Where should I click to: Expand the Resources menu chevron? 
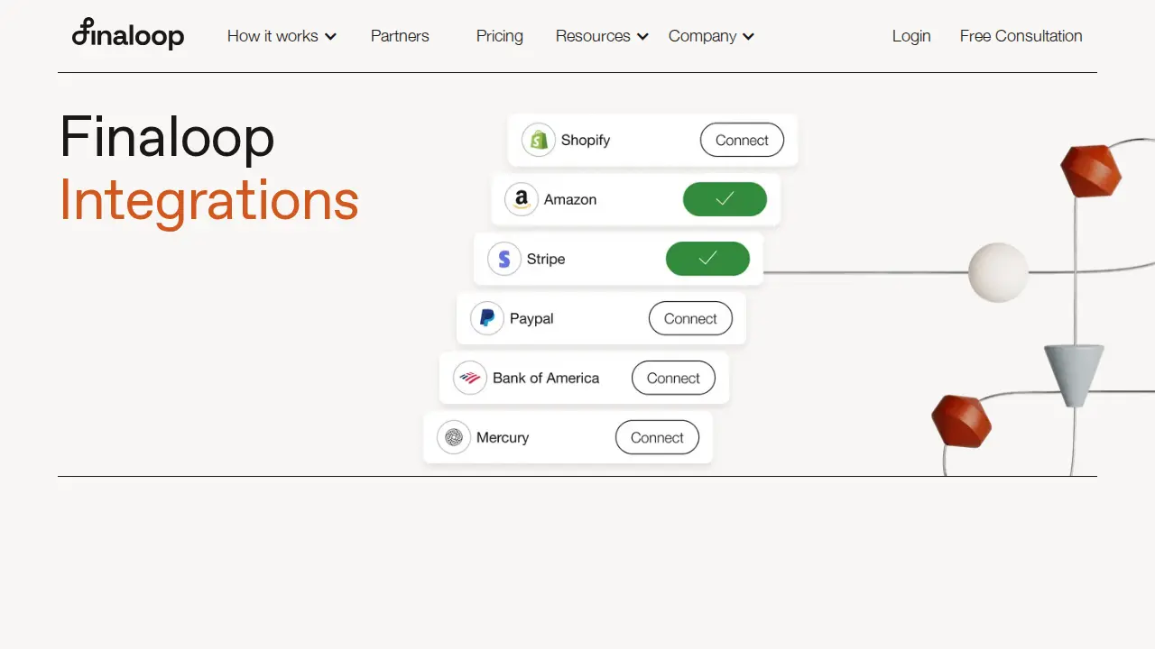(x=642, y=37)
